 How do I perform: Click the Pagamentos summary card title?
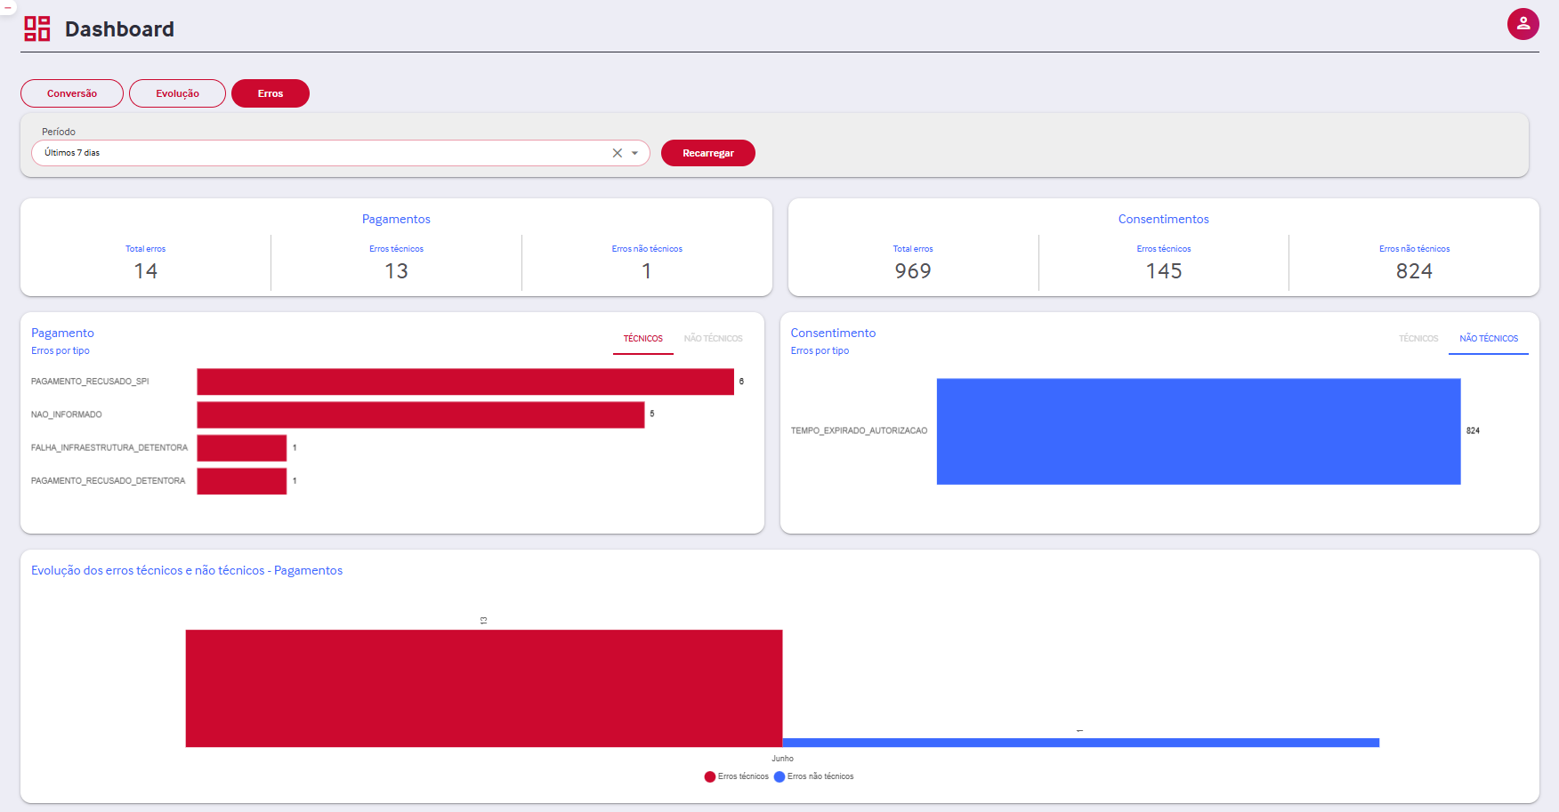tap(396, 219)
